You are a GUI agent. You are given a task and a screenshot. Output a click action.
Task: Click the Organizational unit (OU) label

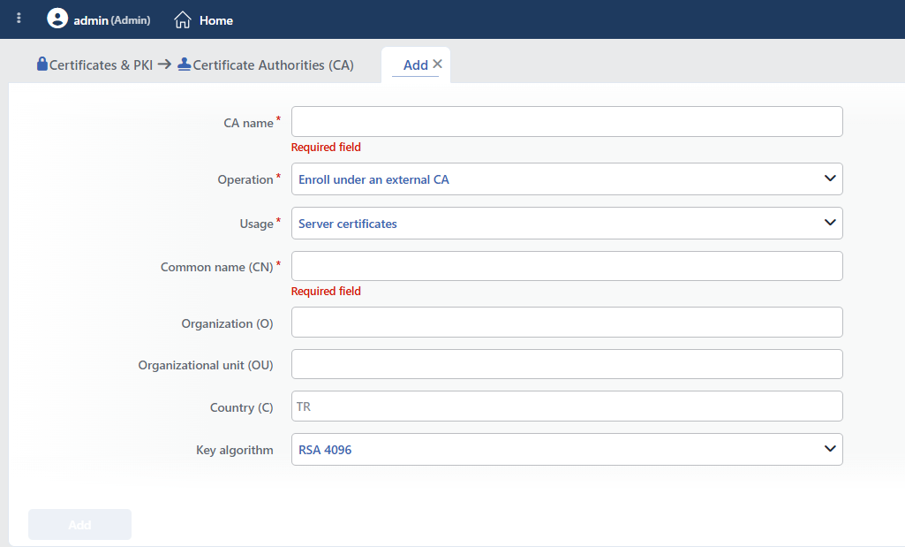(x=206, y=365)
